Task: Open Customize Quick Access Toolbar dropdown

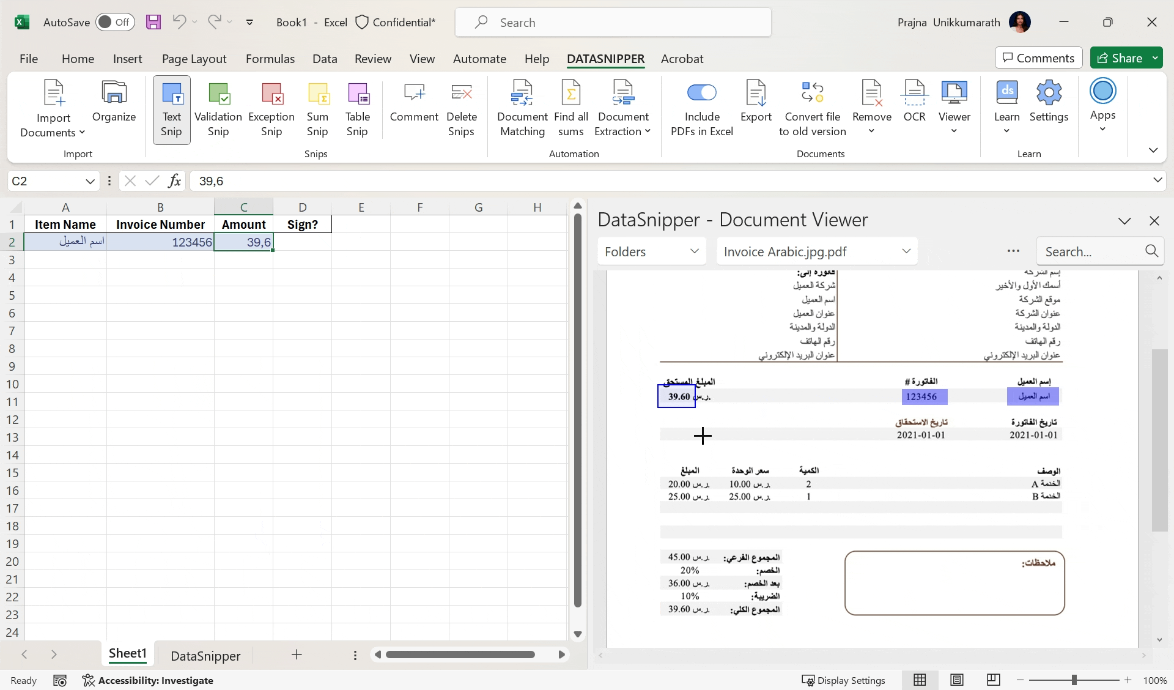Action: click(x=249, y=22)
